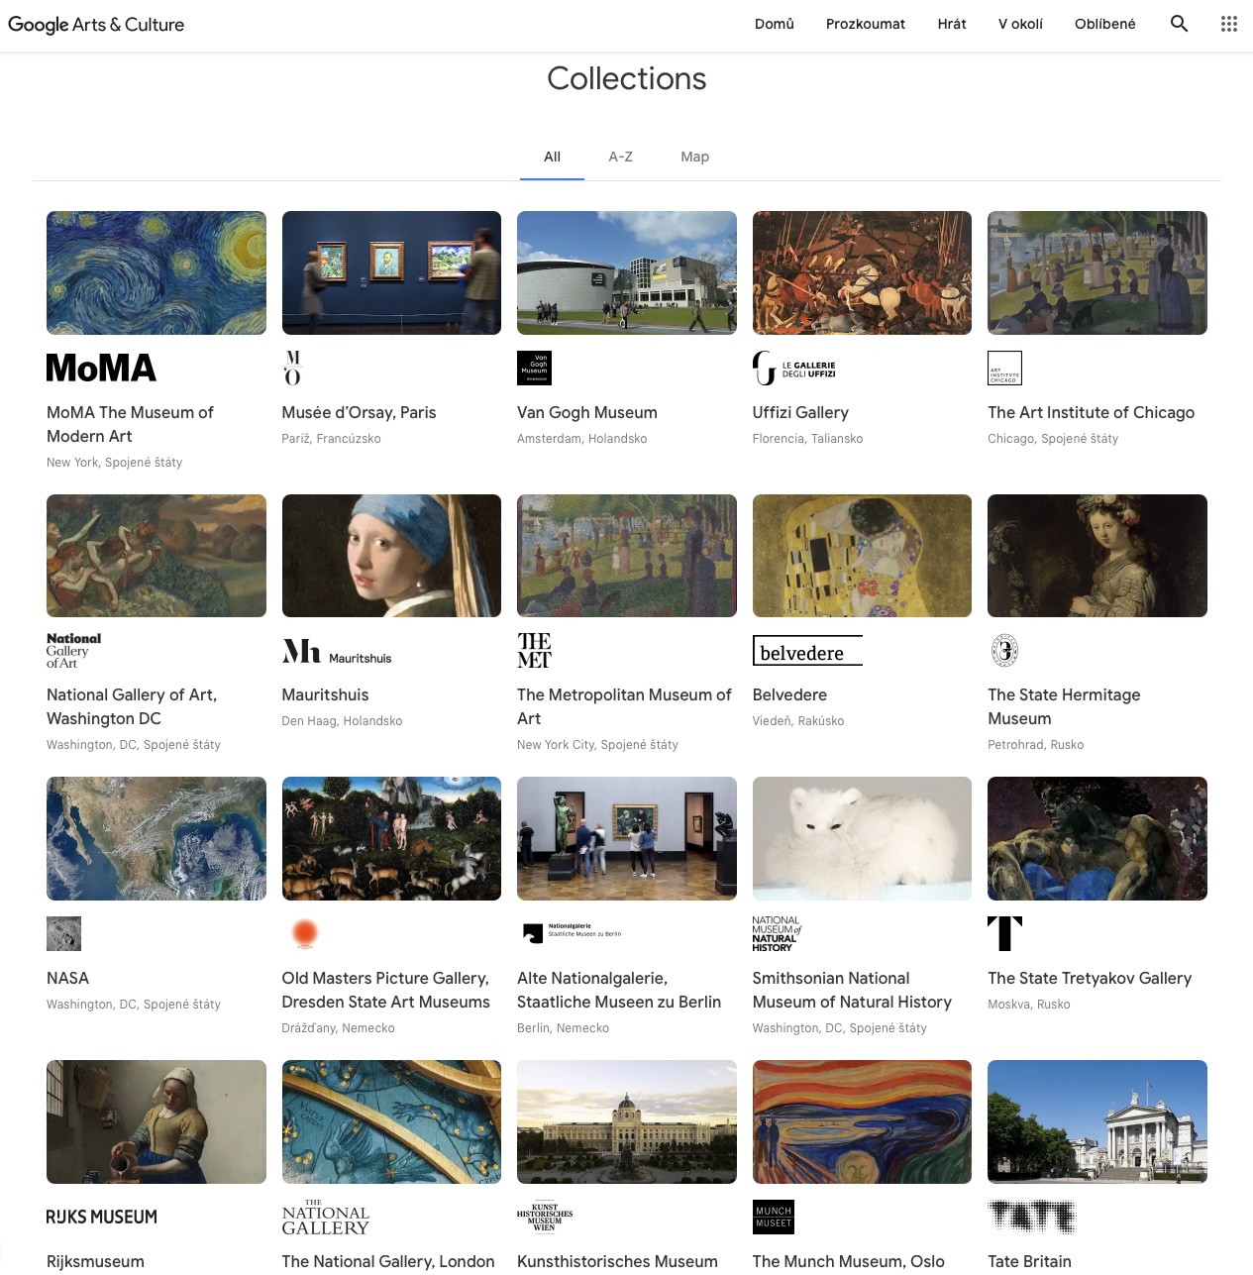Click The Met logo
Image resolution: width=1253 pixels, height=1275 pixels.
pyautogui.click(x=535, y=651)
